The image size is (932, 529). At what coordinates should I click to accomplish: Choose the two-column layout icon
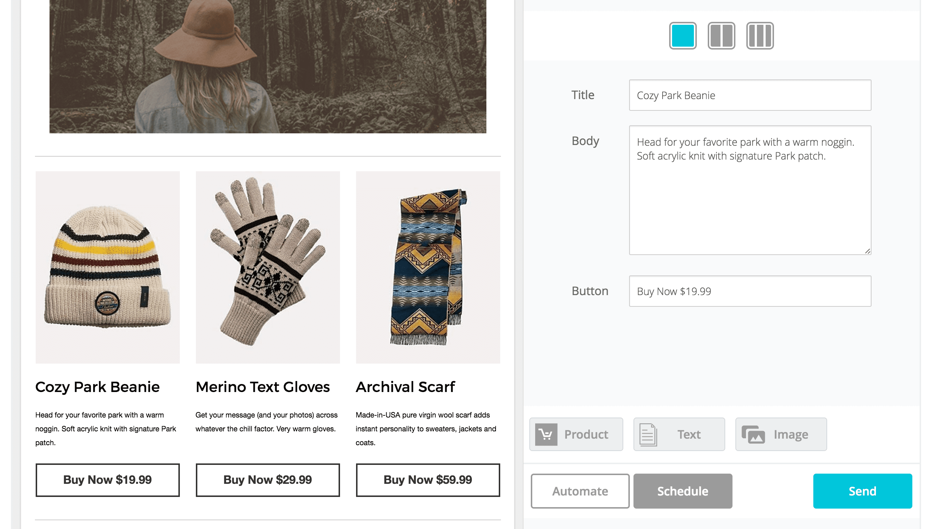pos(721,36)
